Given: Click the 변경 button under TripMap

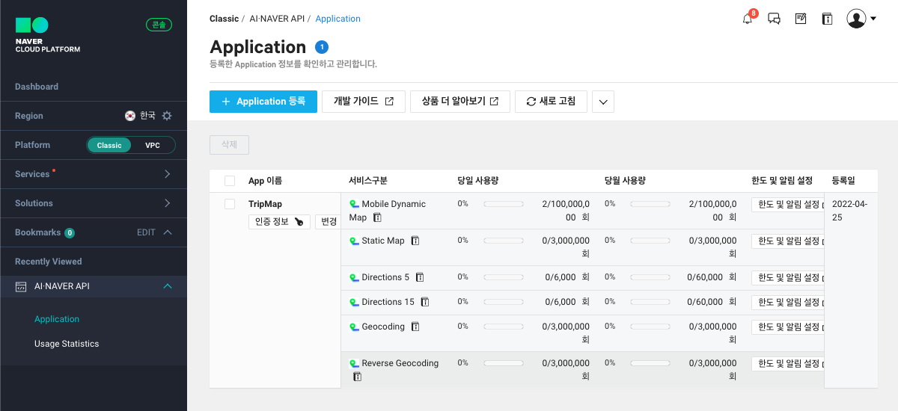Looking at the screenshot, I should pos(328,221).
